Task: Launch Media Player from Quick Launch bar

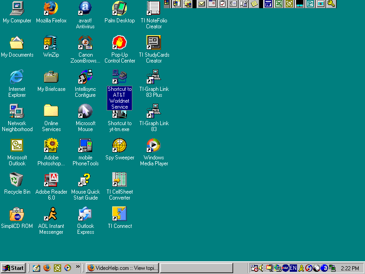Action: 68,268
